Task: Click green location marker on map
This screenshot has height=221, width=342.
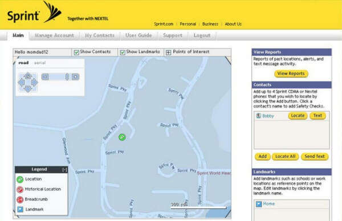Action: [x=122, y=137]
